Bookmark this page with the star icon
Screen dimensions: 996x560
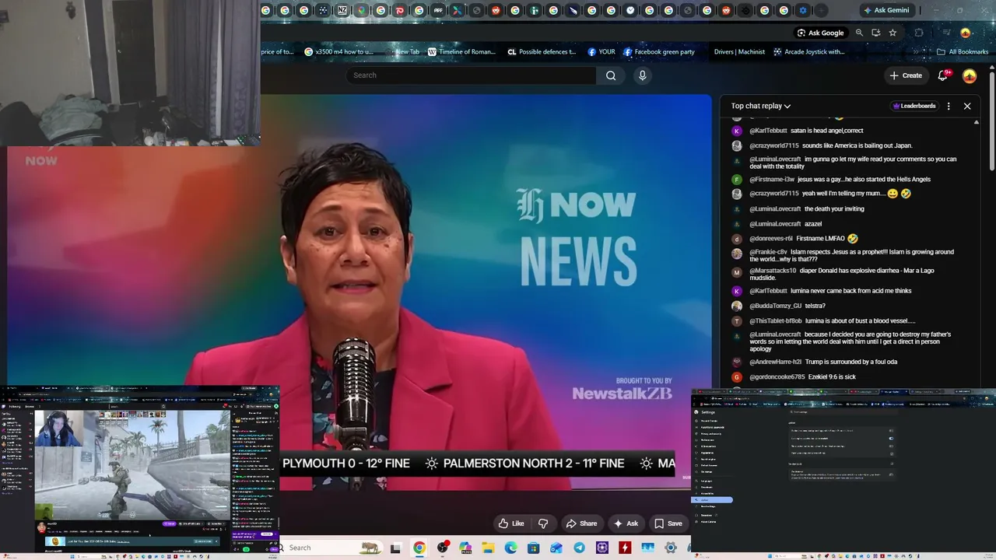click(x=893, y=33)
